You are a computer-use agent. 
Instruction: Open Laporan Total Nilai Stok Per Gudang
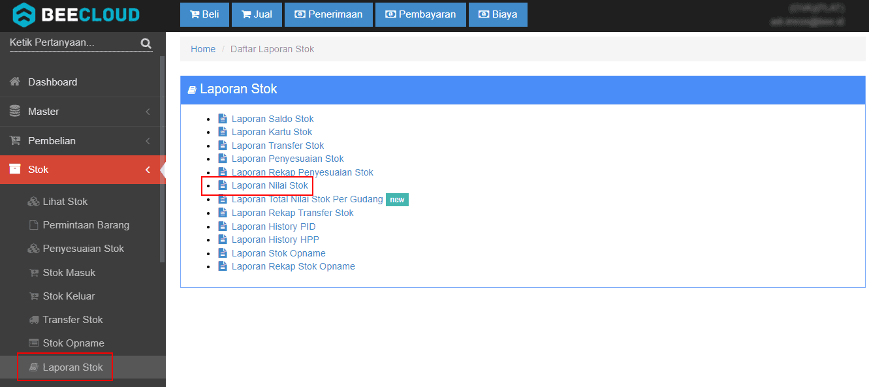(307, 199)
